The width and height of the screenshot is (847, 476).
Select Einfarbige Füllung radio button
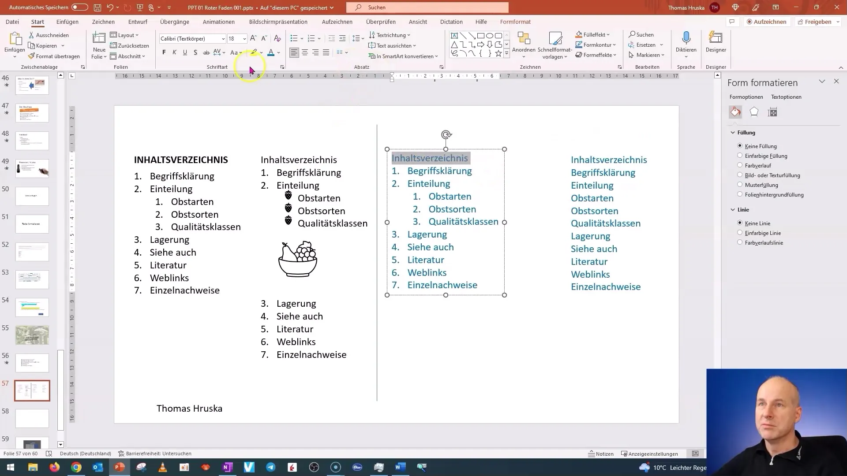(x=739, y=155)
